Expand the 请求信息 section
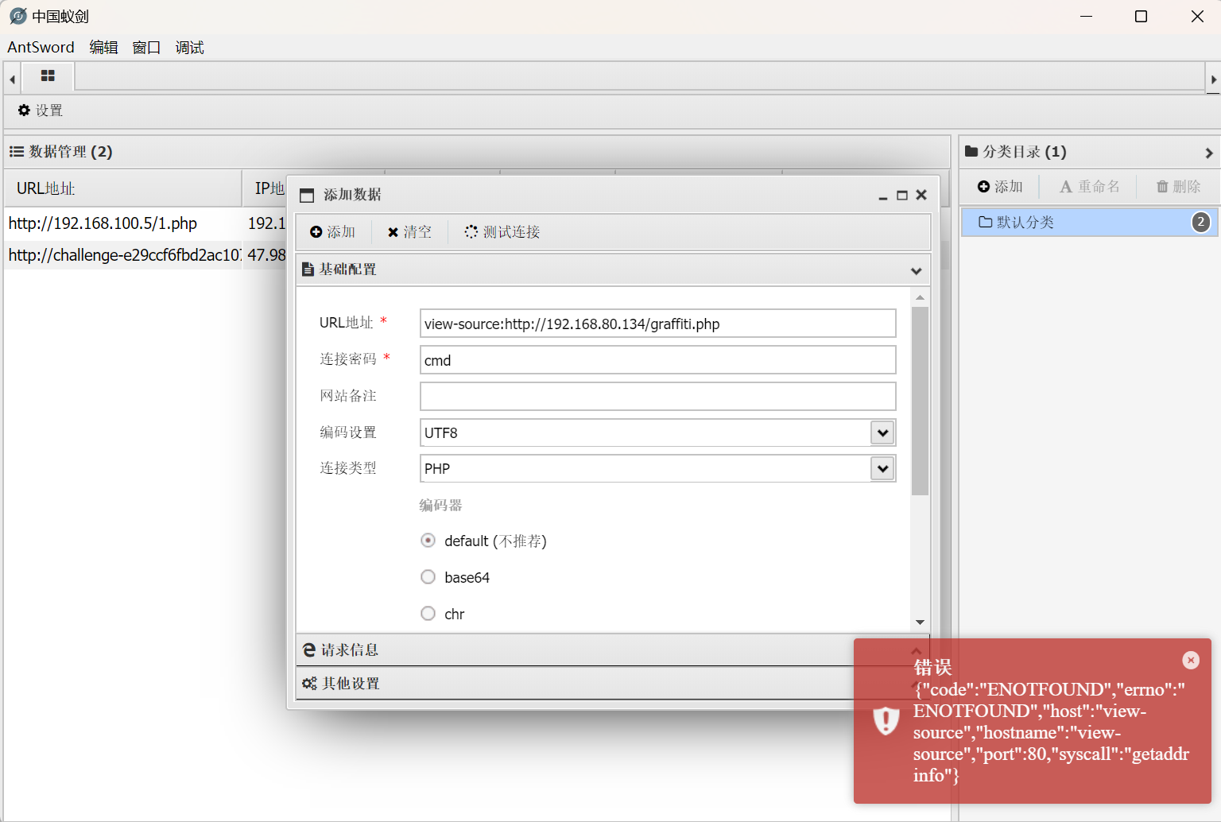Viewport: 1221px width, 822px height. click(x=612, y=650)
